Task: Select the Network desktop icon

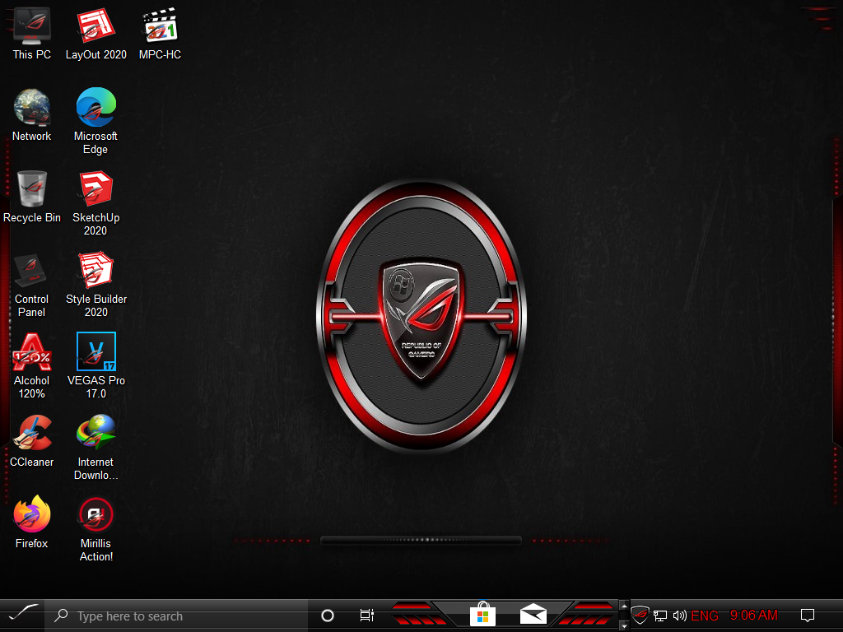Action: coord(32,115)
